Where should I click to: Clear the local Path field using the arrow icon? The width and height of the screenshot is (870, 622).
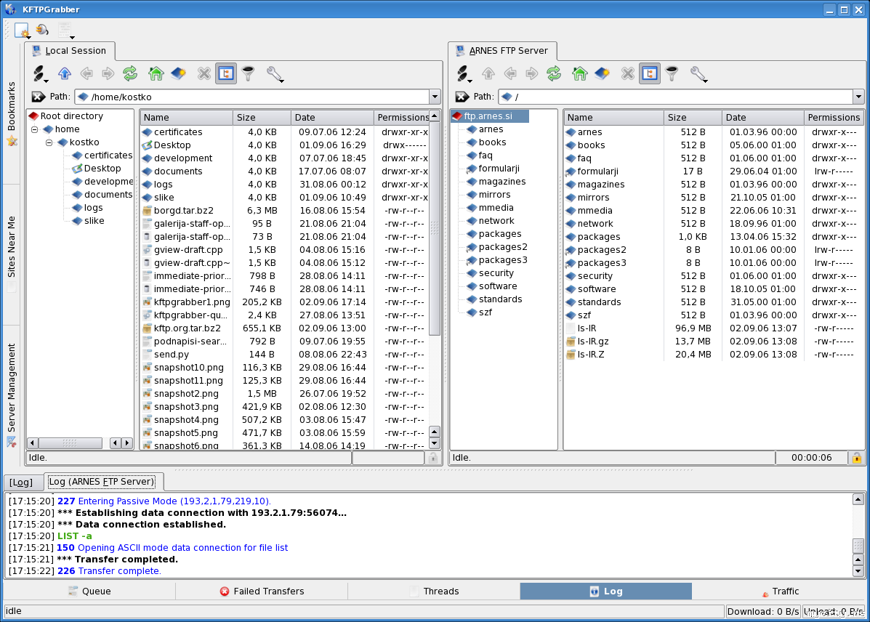tap(38, 97)
